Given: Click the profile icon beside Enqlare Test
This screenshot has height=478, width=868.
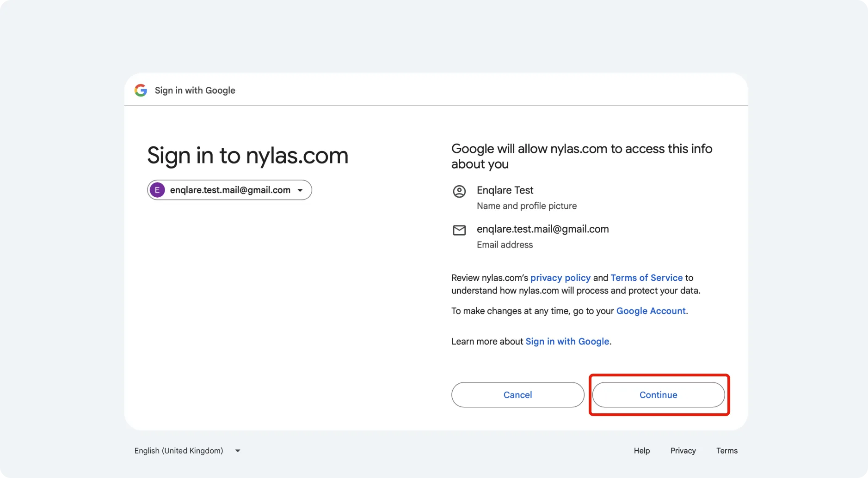Looking at the screenshot, I should point(459,191).
